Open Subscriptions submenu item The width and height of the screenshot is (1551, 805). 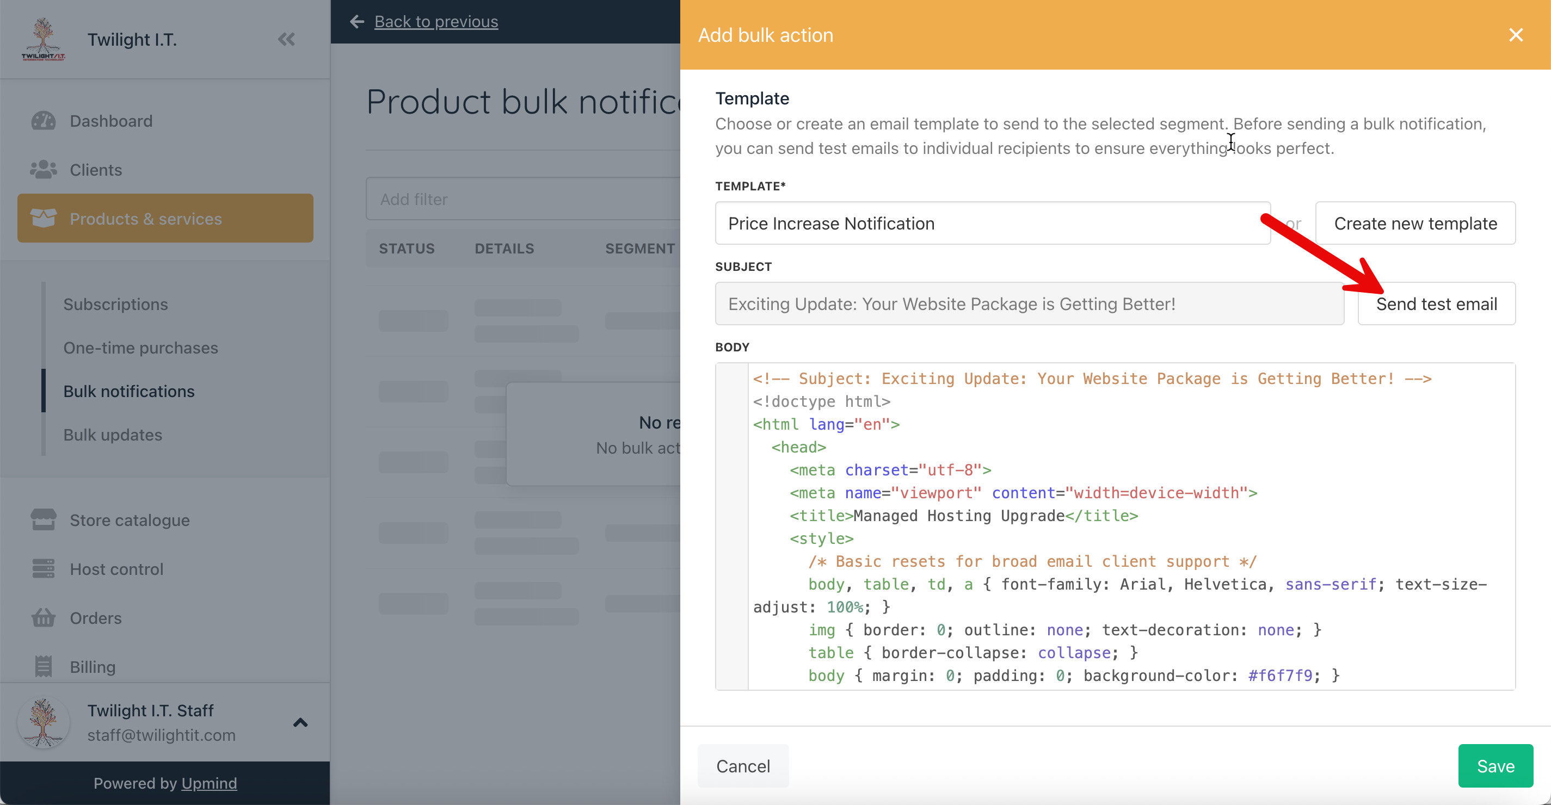coord(115,305)
